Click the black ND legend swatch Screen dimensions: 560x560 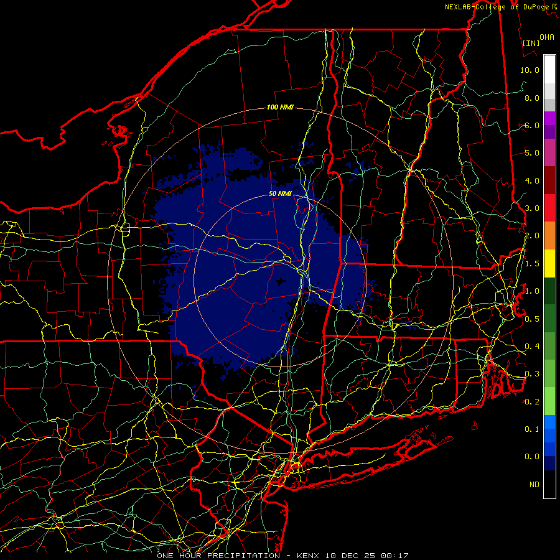tap(549, 484)
